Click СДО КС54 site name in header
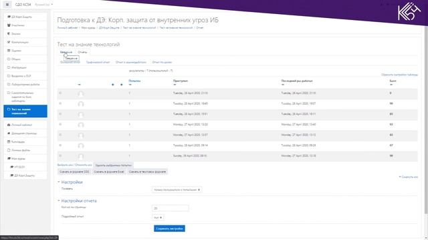428x240 pixels. coord(23,5)
